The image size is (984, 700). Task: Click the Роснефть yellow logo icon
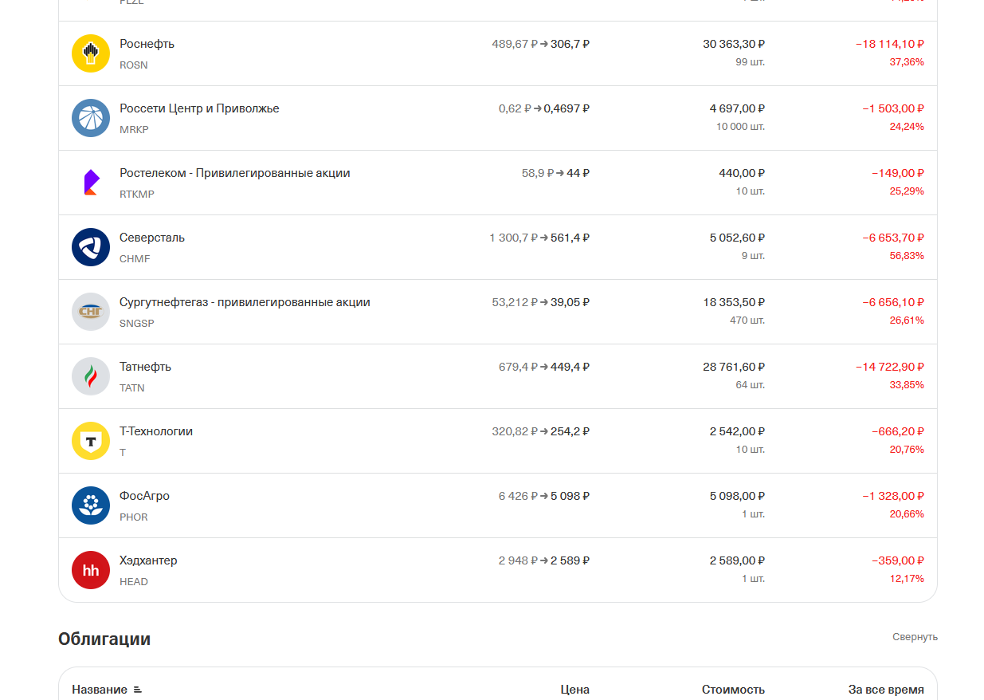[91, 53]
